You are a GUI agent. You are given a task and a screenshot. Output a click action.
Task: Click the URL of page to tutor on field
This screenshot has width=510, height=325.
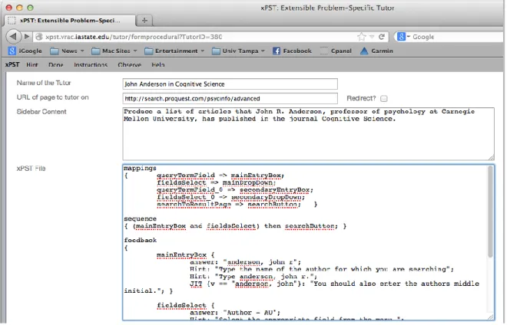230,98
